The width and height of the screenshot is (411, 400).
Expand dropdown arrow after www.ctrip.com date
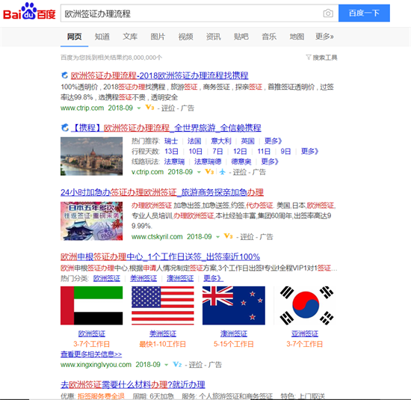(139, 108)
